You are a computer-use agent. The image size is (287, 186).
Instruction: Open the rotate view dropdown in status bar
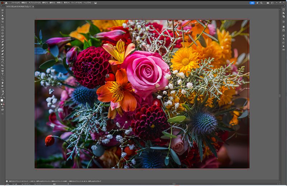(x=22, y=184)
